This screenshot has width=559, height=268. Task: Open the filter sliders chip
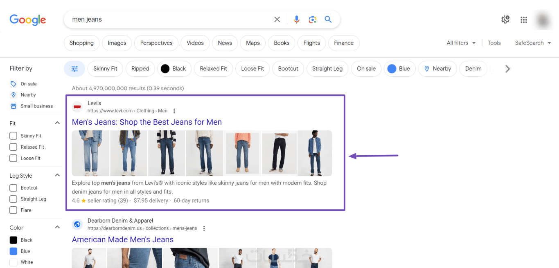[74, 69]
